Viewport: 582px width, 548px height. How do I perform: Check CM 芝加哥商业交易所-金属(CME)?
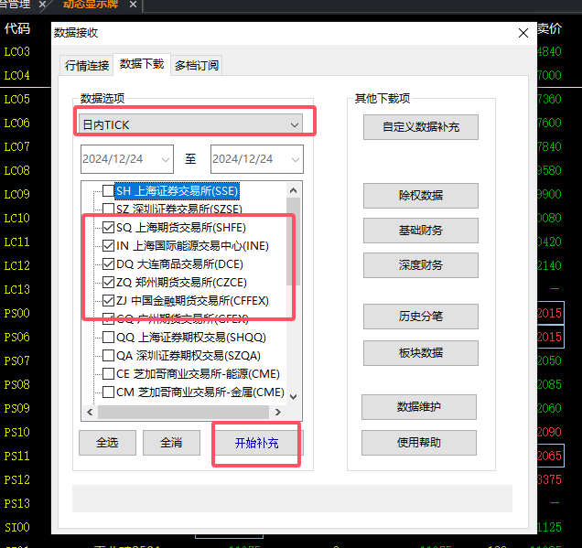coord(108,392)
